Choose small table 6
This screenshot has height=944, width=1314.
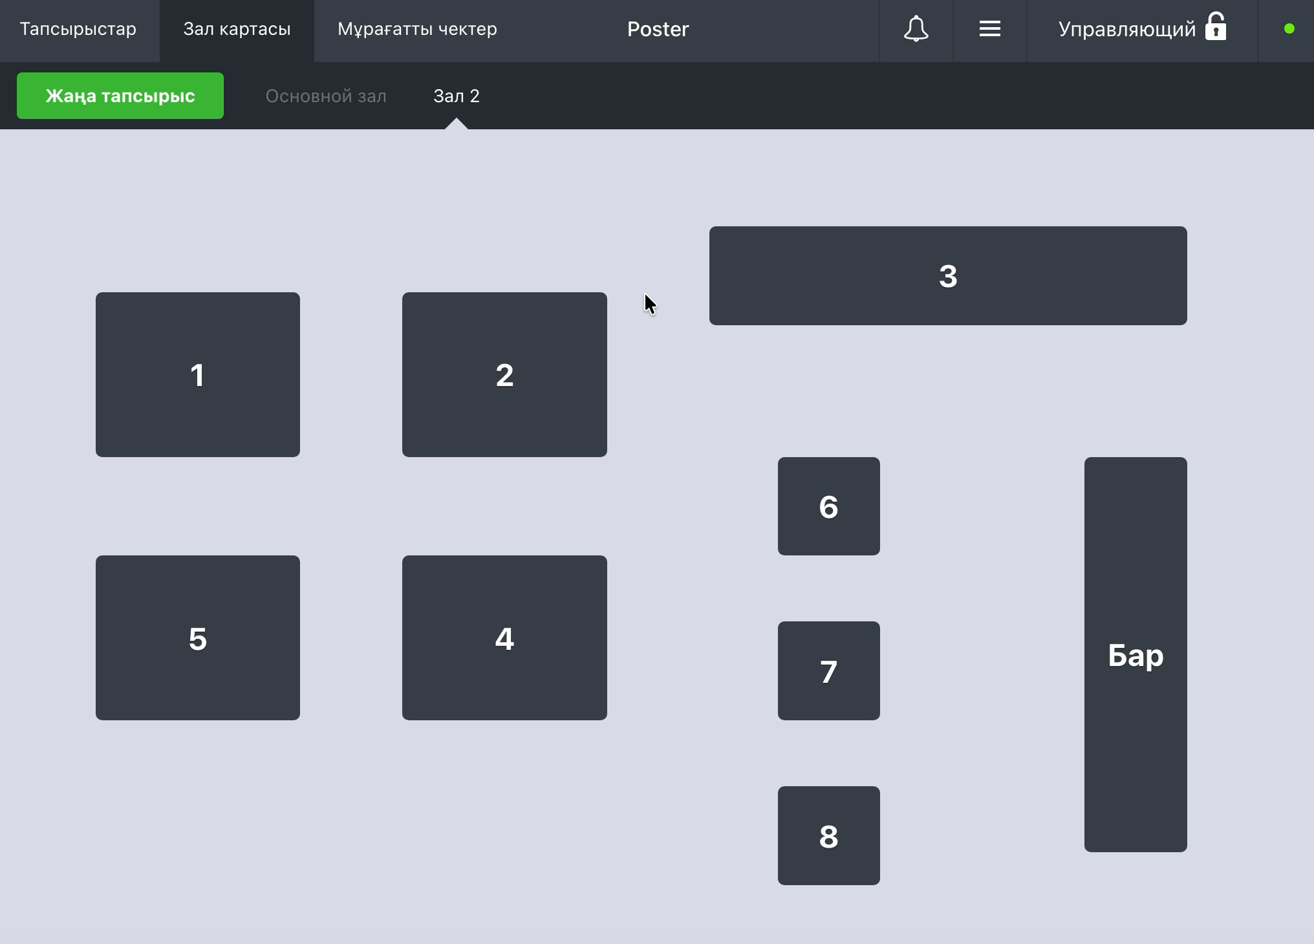tap(829, 506)
